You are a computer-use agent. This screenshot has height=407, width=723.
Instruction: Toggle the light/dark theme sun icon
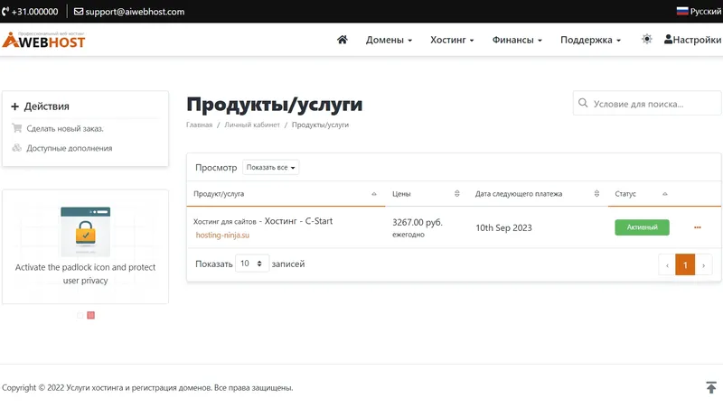coord(647,39)
